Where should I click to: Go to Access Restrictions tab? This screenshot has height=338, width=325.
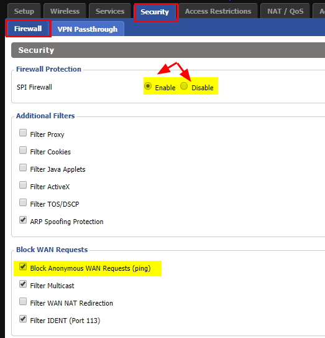point(218,11)
